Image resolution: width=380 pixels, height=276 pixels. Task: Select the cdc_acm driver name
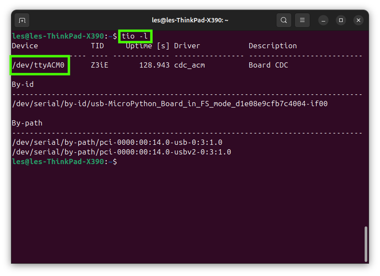tap(189, 65)
